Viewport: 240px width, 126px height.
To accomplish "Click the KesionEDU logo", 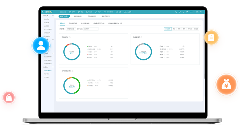I will 47,12.
